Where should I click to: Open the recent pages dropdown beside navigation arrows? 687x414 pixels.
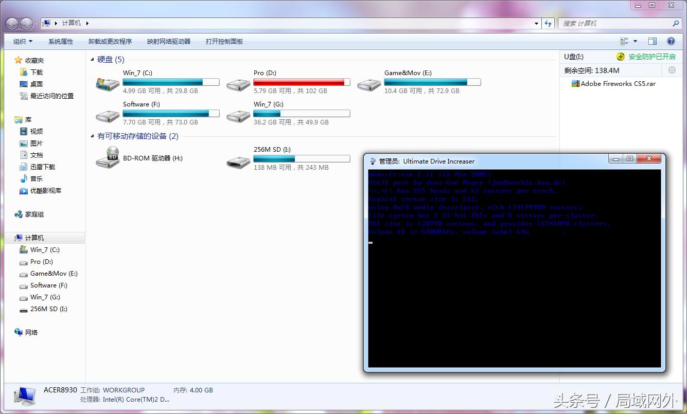pos(37,24)
